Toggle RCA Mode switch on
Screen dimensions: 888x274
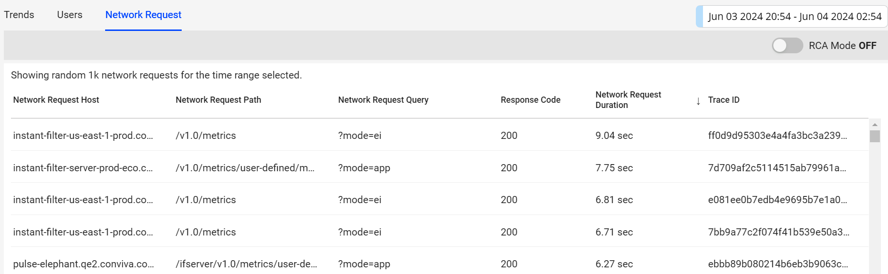[787, 46]
